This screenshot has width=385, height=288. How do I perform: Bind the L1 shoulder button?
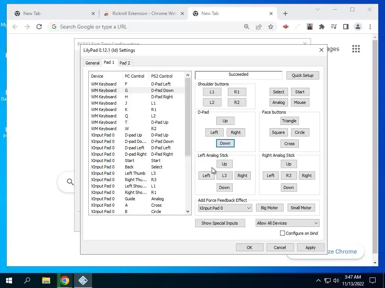point(212,92)
